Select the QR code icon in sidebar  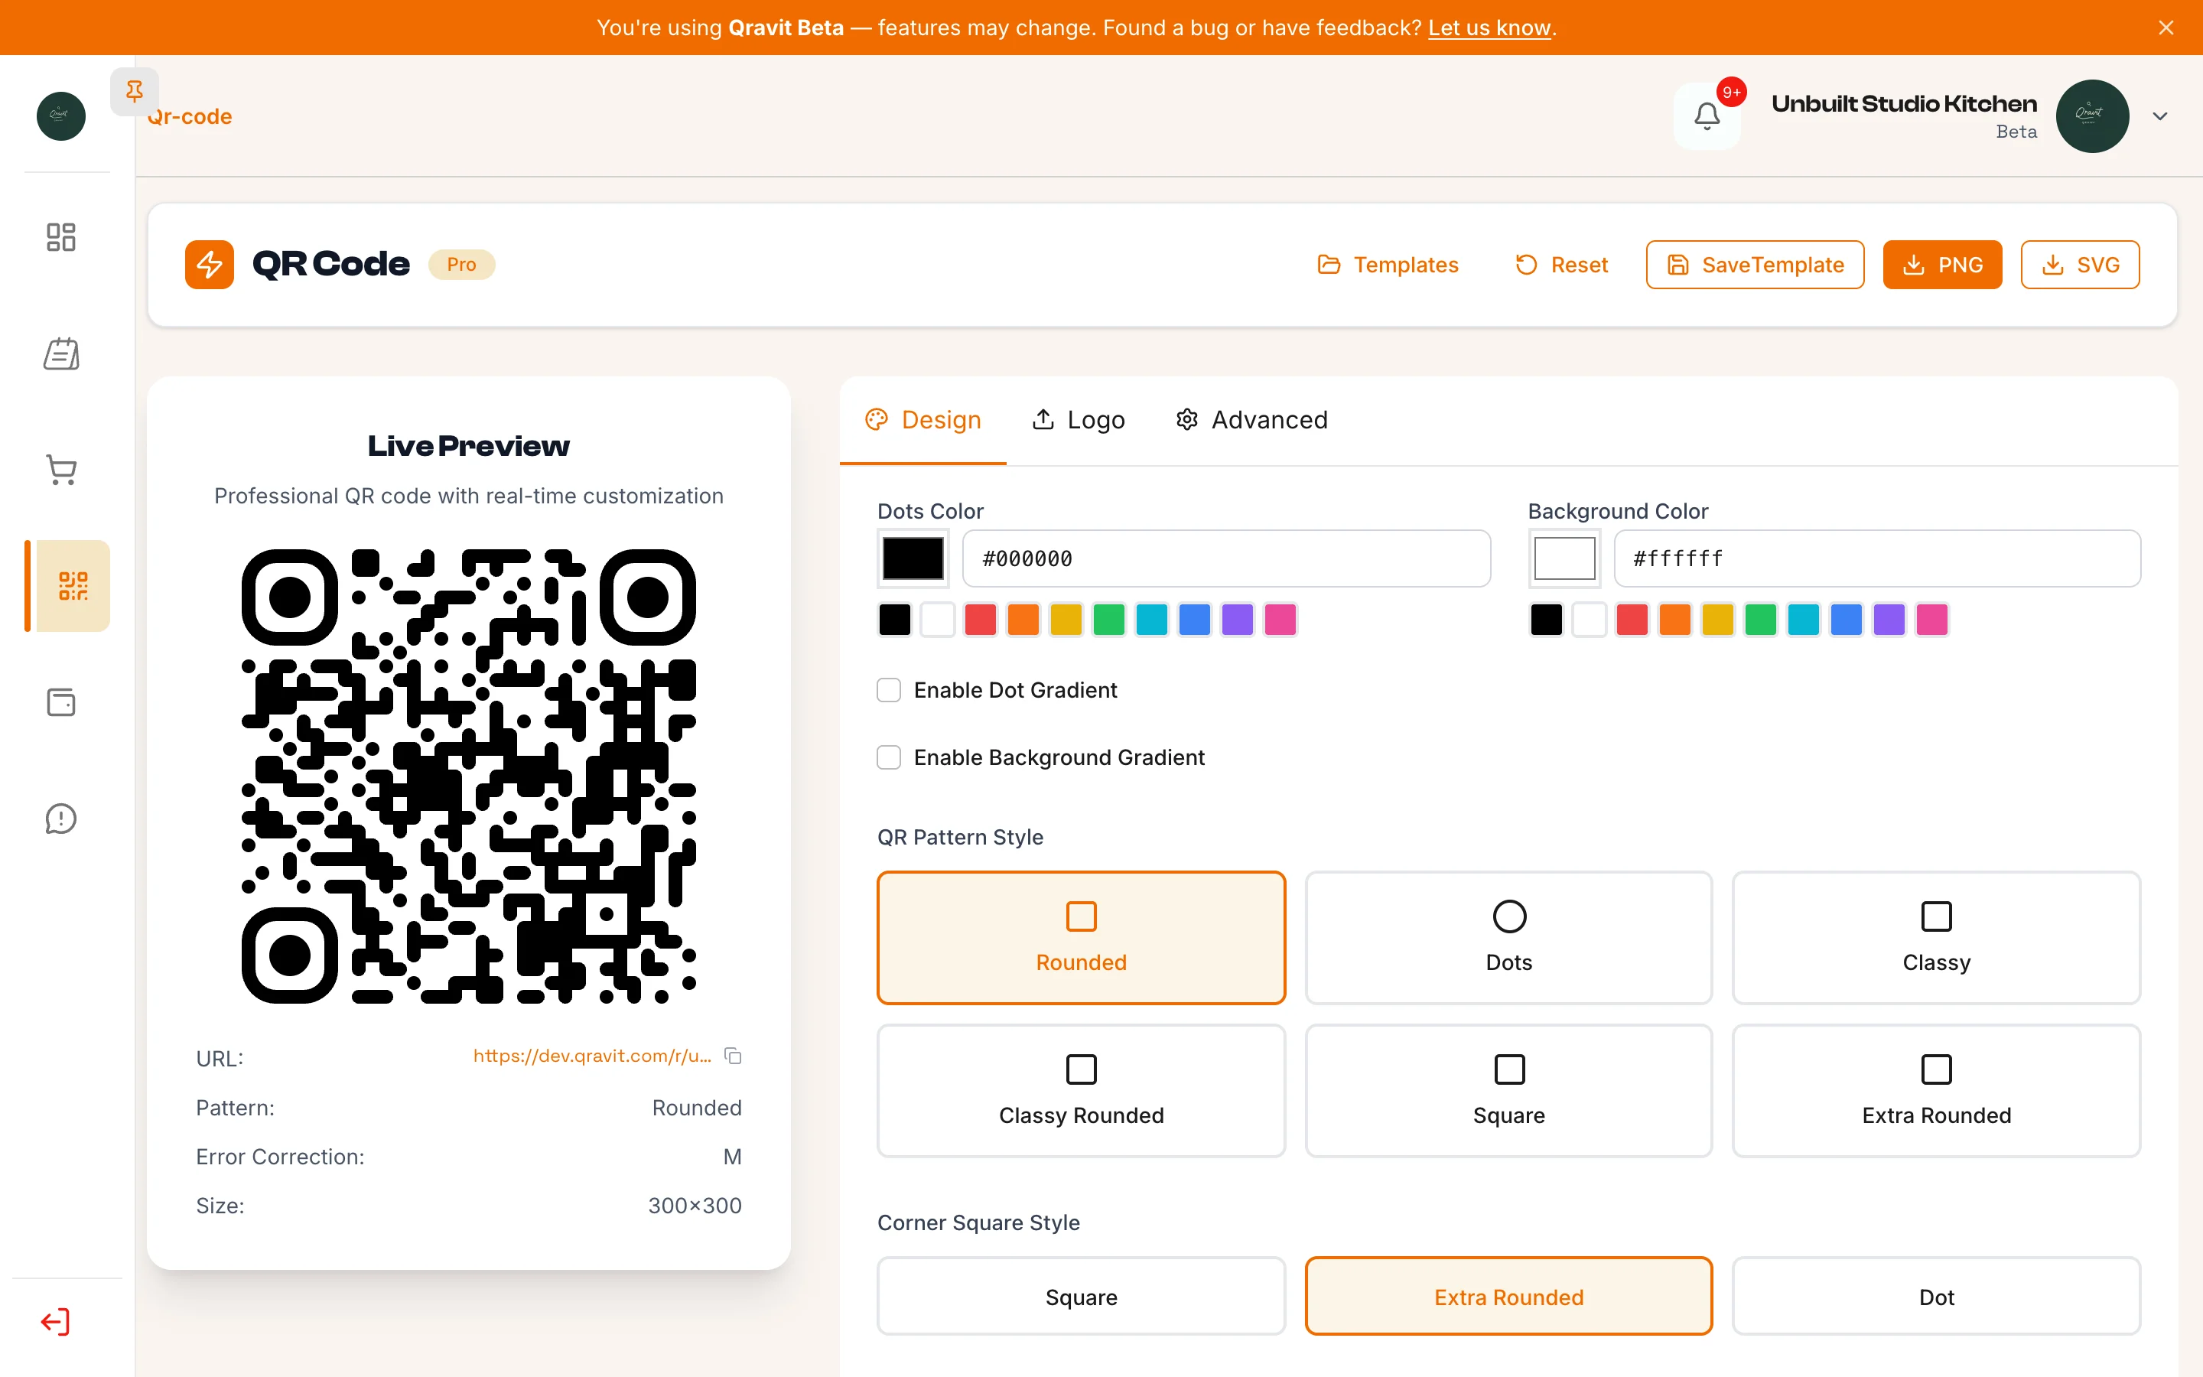[73, 585]
